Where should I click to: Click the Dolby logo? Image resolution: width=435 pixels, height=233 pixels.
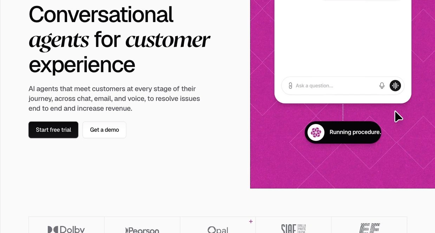click(66, 229)
